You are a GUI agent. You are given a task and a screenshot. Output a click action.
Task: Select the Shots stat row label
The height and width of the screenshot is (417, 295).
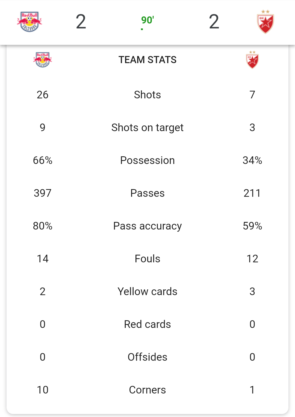pyautogui.click(x=147, y=95)
